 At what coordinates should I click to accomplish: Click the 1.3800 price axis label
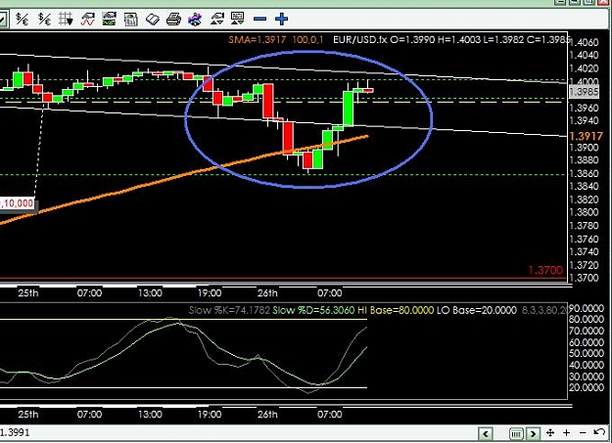point(585,213)
